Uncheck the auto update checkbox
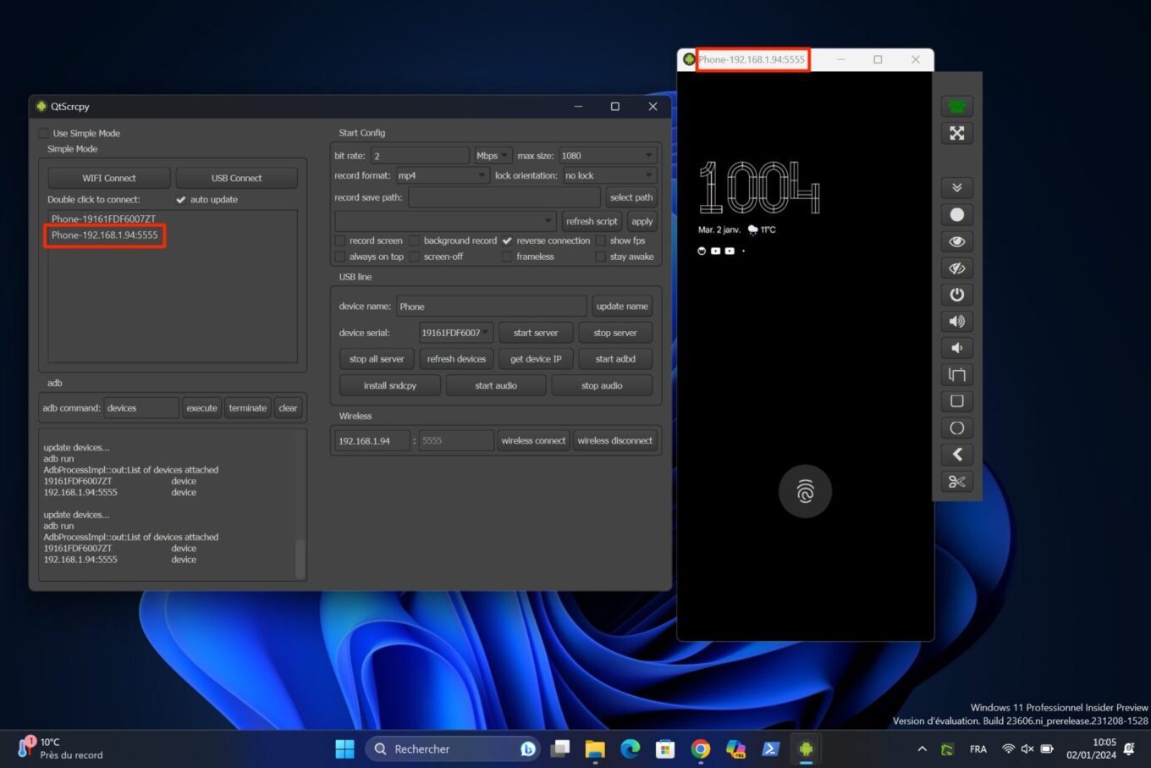This screenshot has width=1151, height=768. pyautogui.click(x=180, y=200)
